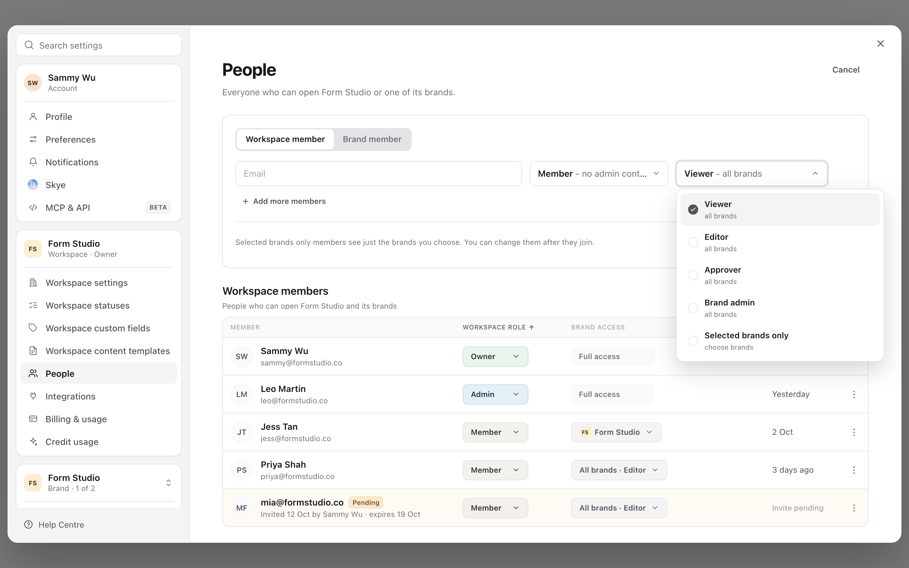Switch to the Workspace member tab
The height and width of the screenshot is (568, 909).
coord(285,139)
